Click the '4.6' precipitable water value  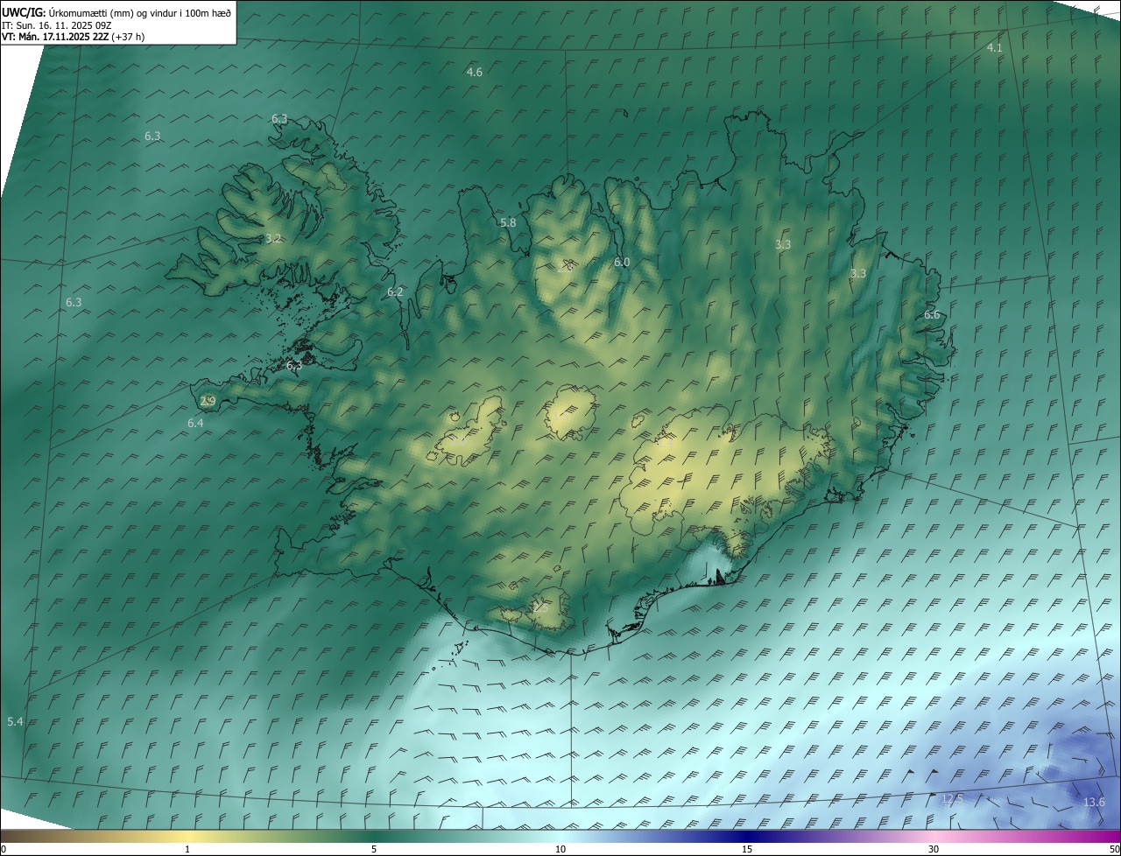475,72
